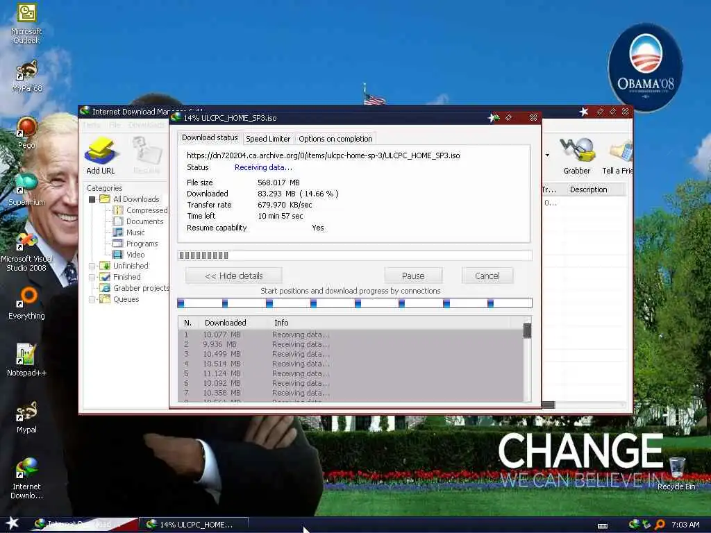This screenshot has width=711, height=533.
Task: Switch to the Speed Limiter tab
Action: pos(268,139)
